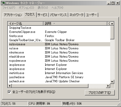Sort by the イメージ名 column header

[25, 23]
